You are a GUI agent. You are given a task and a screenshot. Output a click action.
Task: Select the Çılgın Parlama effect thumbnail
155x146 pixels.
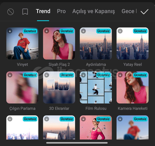pos(22,87)
